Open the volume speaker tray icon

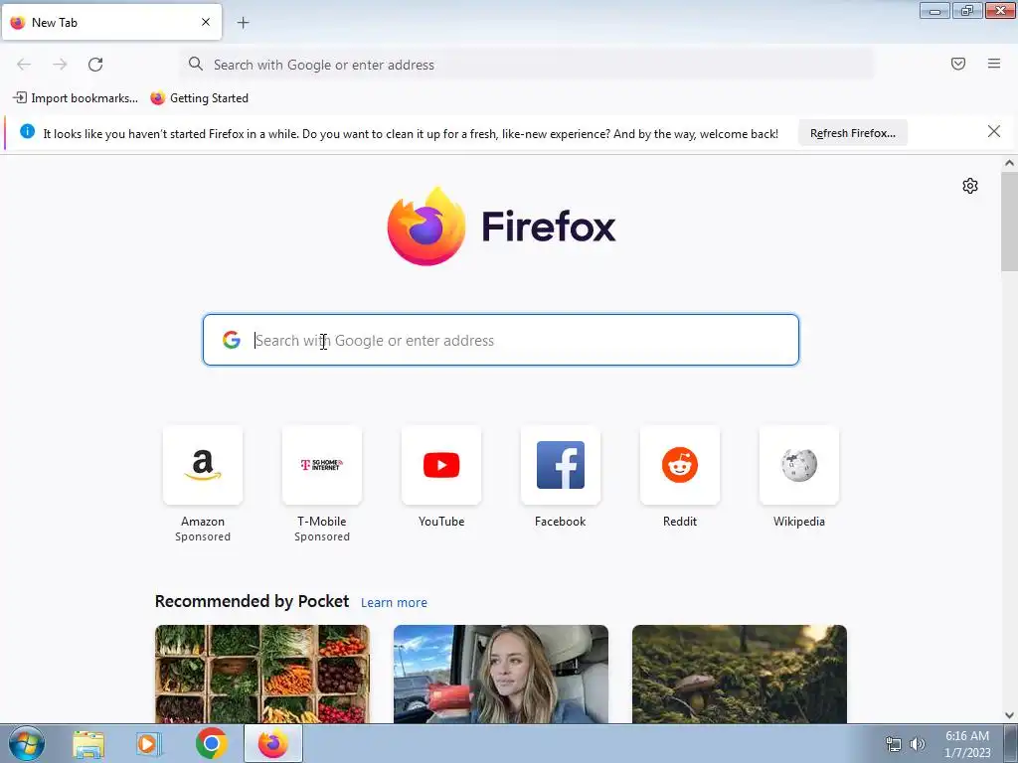pos(918,744)
